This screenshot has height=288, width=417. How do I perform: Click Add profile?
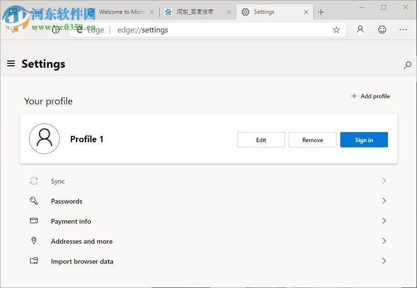point(370,96)
